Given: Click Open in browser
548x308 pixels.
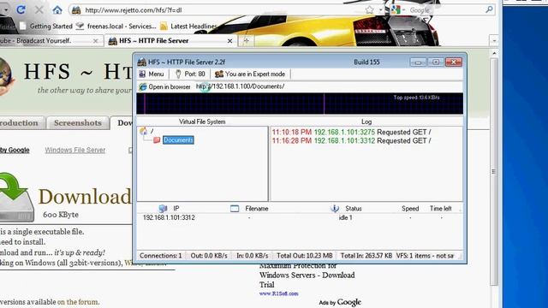Looking at the screenshot, I should pos(164,86).
